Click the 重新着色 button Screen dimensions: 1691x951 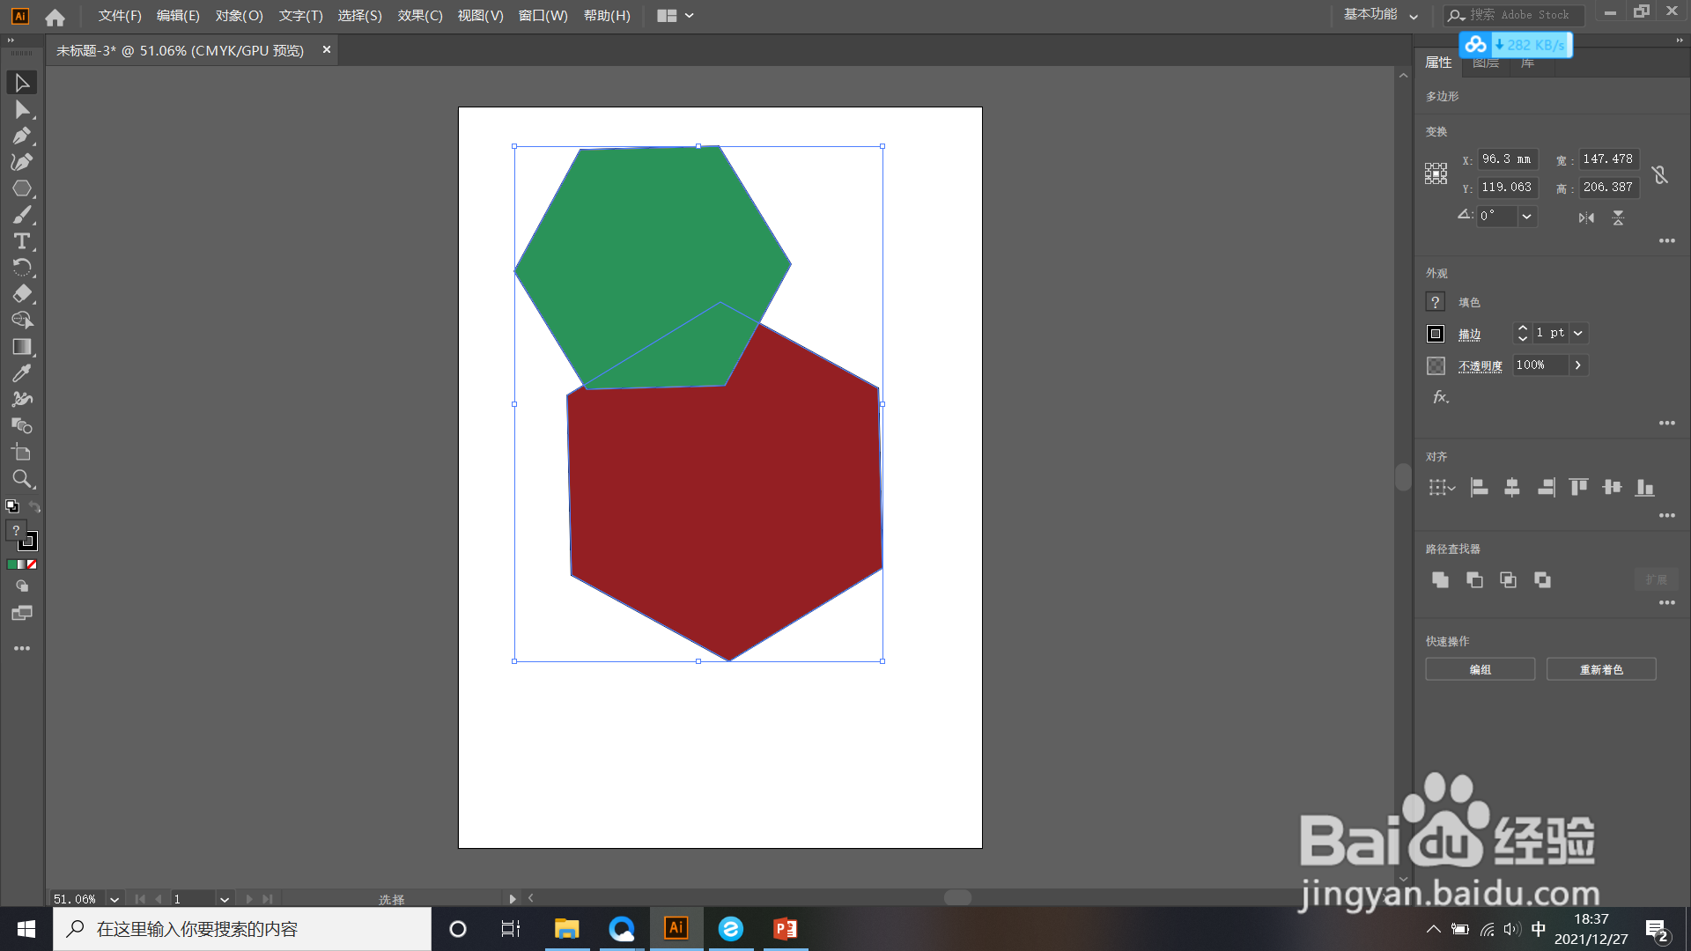(1600, 669)
